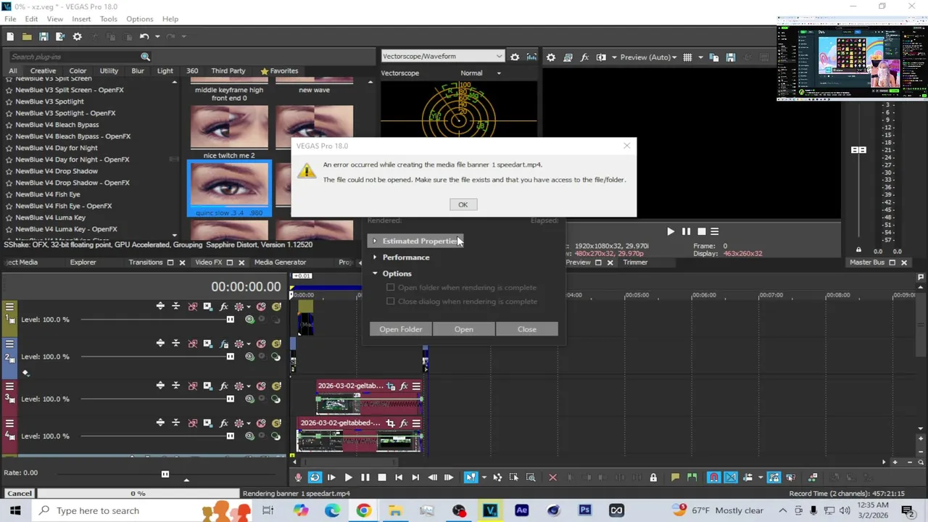Open the Tools menu
The width and height of the screenshot is (928, 522).
click(109, 19)
